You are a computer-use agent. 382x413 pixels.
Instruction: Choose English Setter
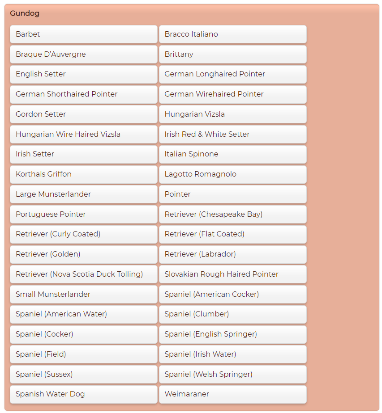point(83,74)
